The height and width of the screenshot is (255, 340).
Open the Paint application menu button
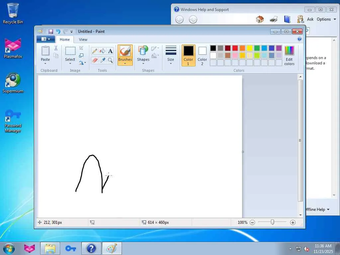[45, 39]
